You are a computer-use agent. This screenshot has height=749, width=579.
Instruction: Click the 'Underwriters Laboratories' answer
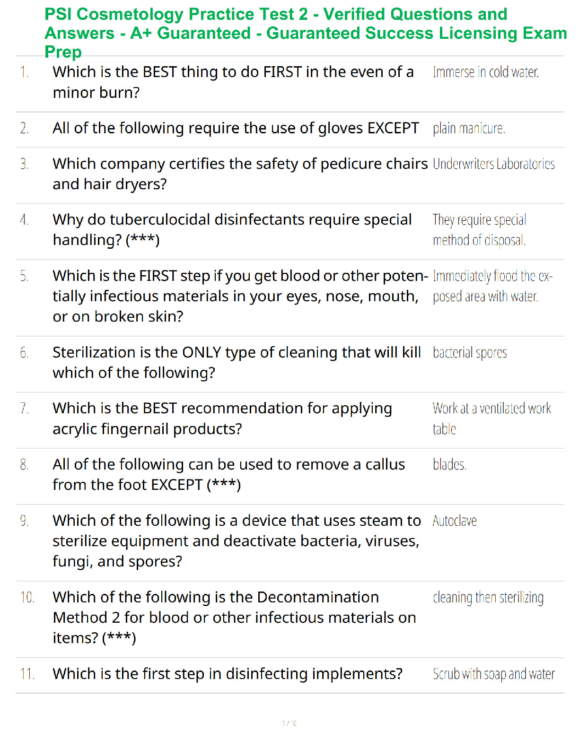coord(493,164)
